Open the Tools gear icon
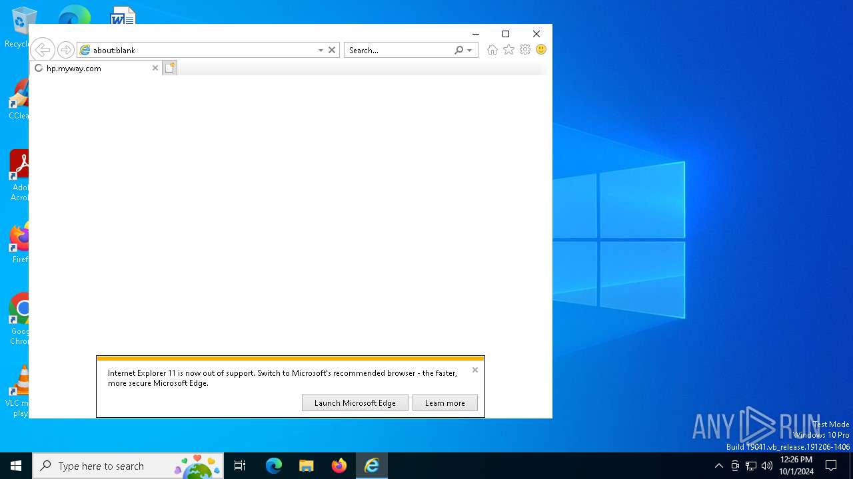This screenshot has width=853, height=479. tap(525, 50)
